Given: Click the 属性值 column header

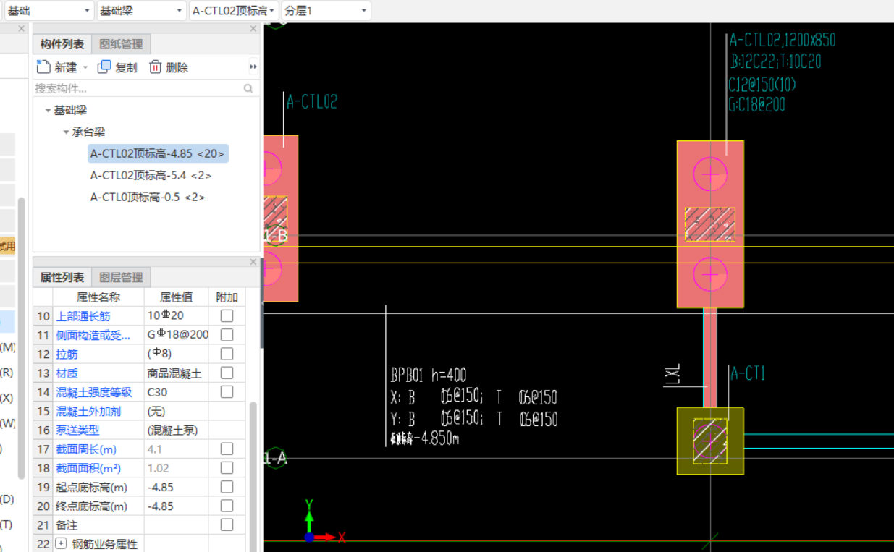Looking at the screenshot, I should (x=176, y=297).
